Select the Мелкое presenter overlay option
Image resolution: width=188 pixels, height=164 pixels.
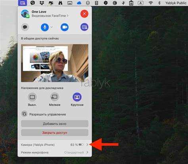point(55,97)
